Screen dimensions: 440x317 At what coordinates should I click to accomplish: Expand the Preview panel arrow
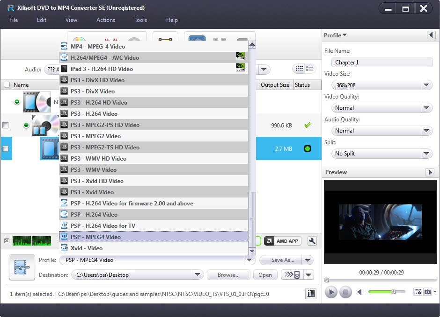(x=430, y=172)
